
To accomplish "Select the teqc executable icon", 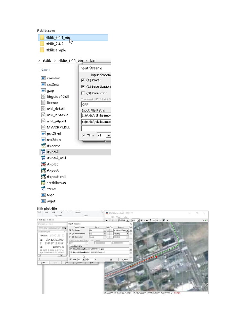I will pyautogui.click(x=43, y=195).
